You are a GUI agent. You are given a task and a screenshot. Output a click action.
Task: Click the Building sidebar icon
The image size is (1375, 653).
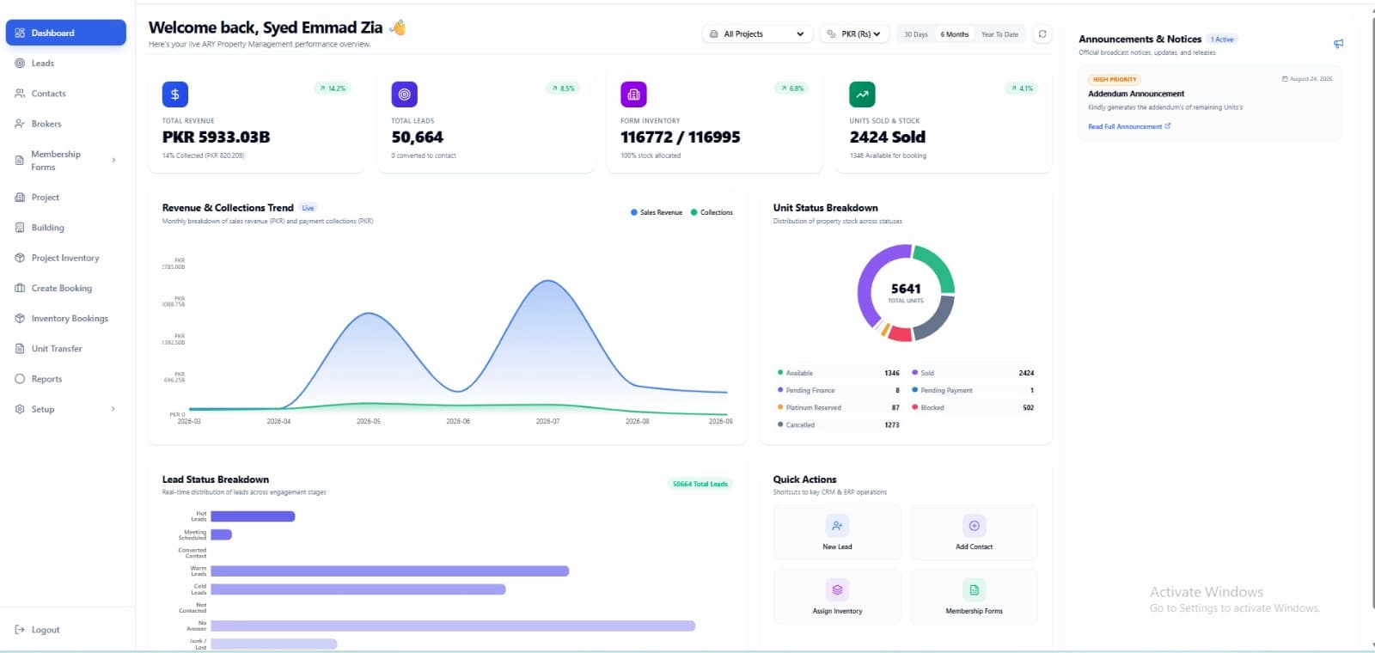20,228
